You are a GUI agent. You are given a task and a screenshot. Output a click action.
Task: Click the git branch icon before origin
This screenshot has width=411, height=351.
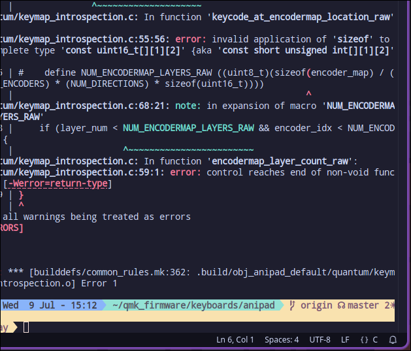click(292, 305)
